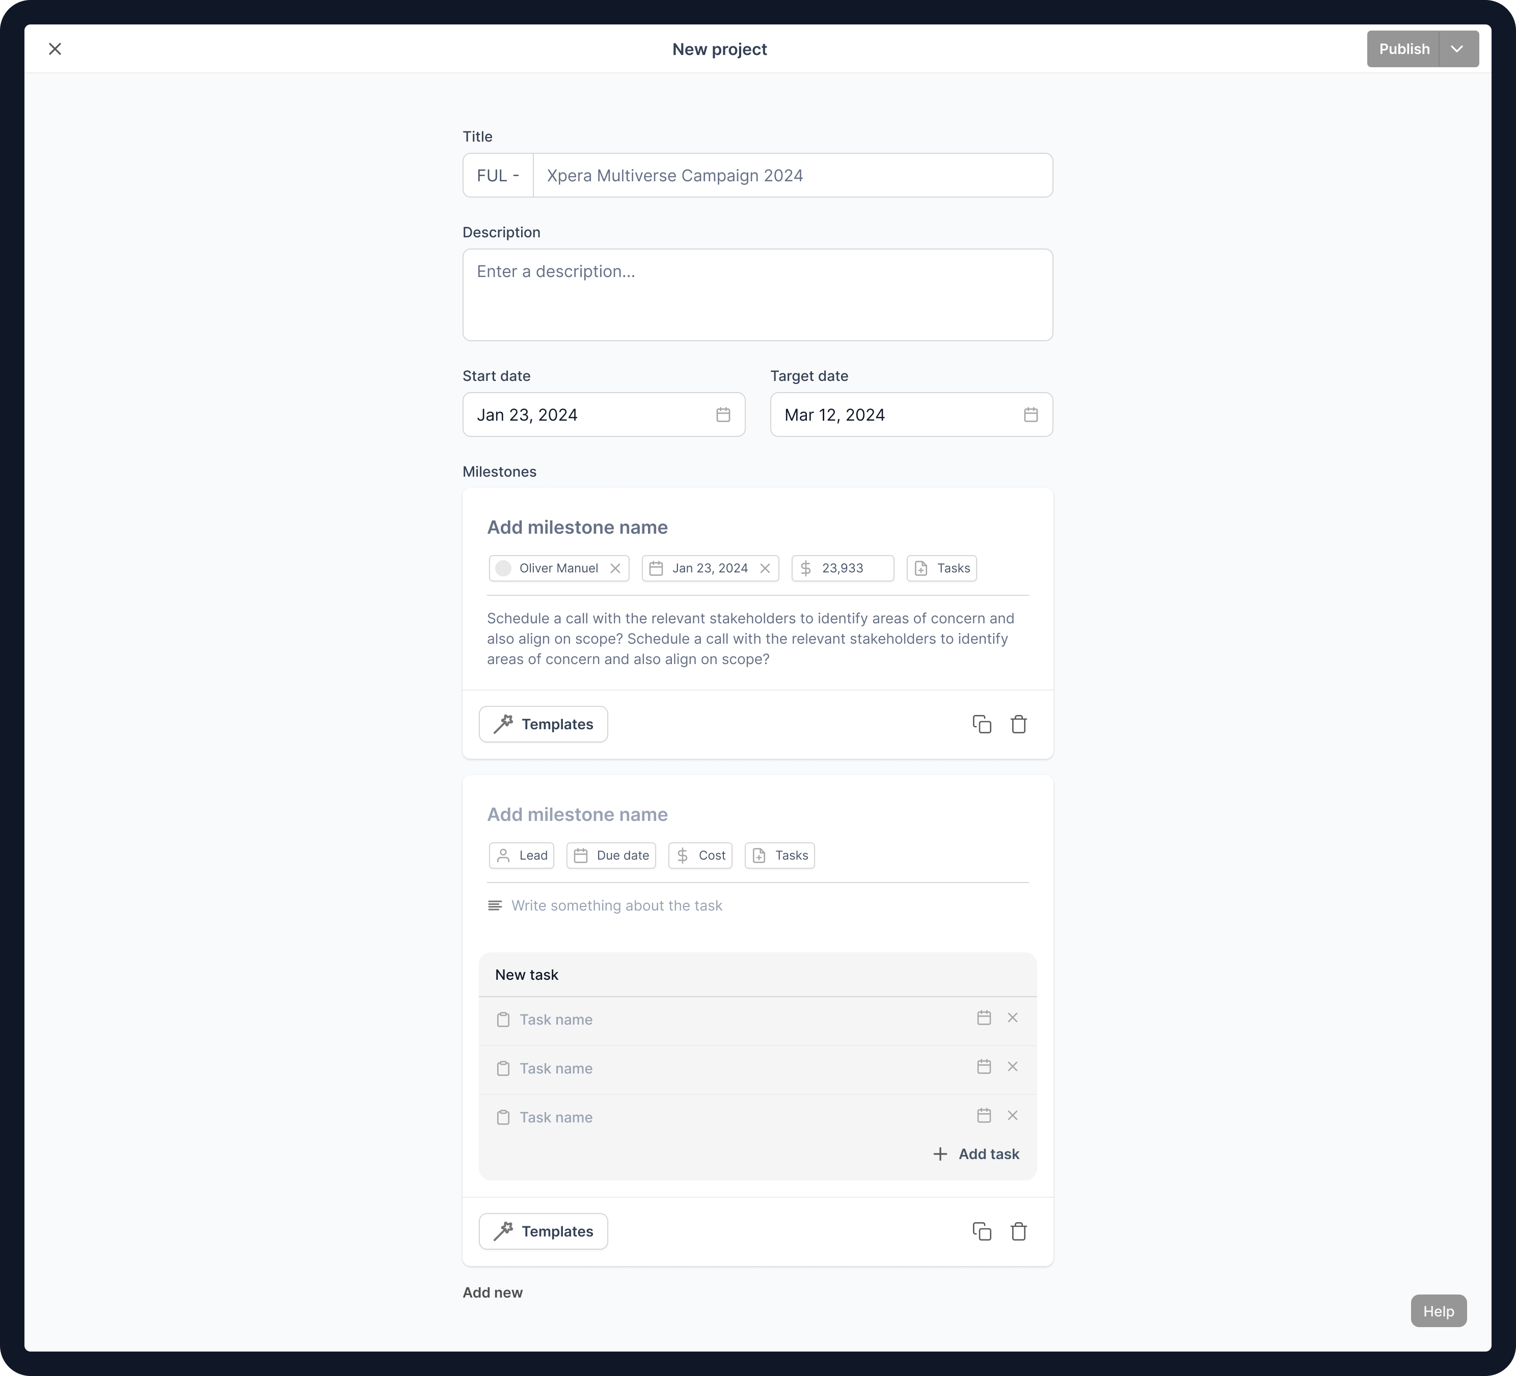
Task: Open Templates in the first milestone
Action: click(x=543, y=724)
